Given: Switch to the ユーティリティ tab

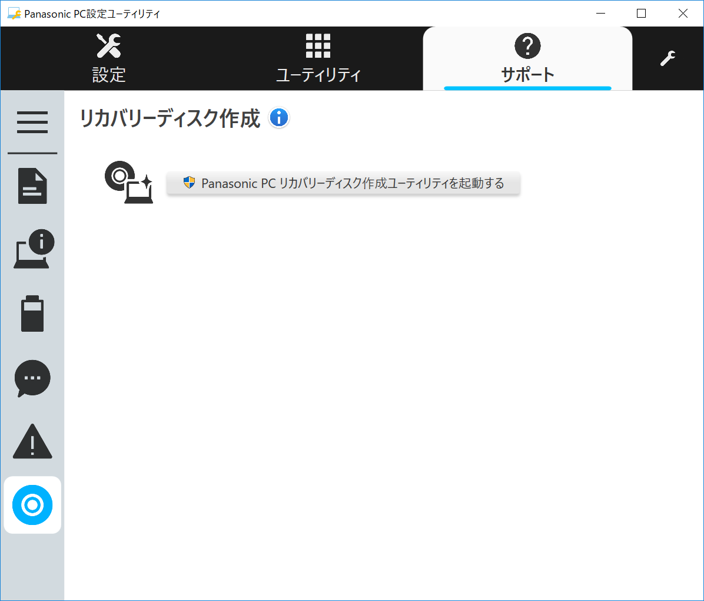Looking at the screenshot, I should pyautogui.click(x=318, y=58).
